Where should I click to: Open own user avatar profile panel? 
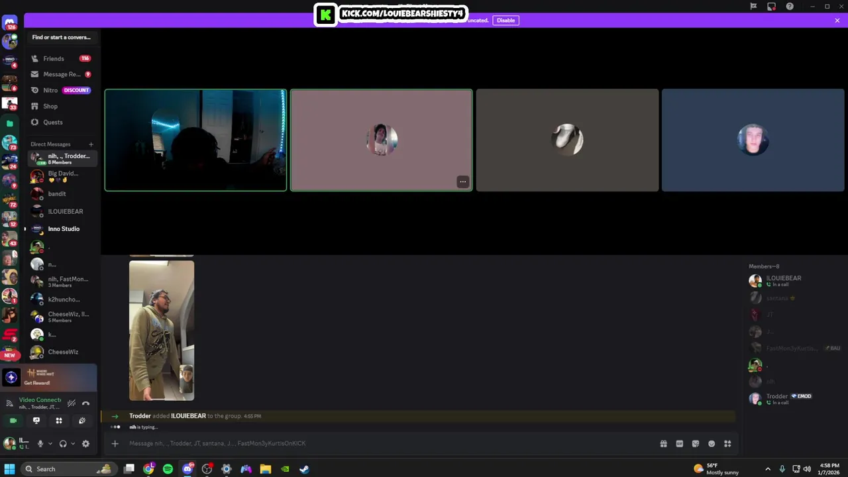10,443
